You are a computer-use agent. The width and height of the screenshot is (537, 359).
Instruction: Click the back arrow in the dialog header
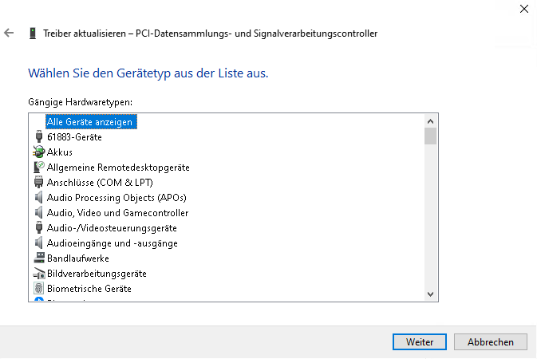pos(9,33)
